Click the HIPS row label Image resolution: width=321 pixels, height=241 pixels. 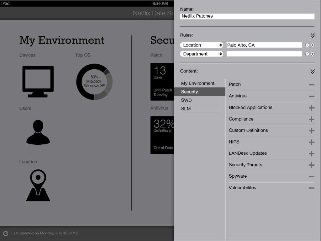click(234, 142)
